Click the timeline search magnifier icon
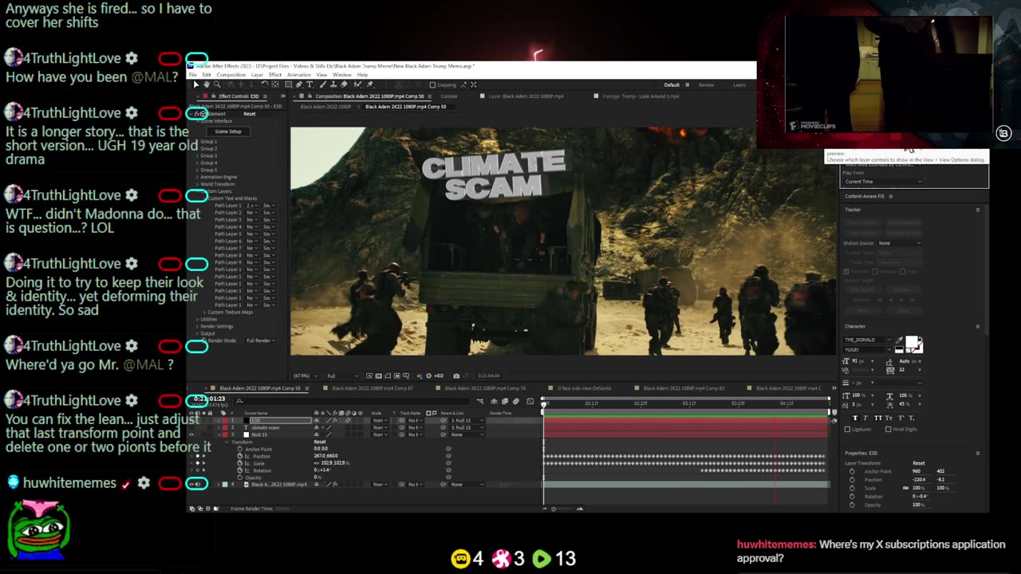The height and width of the screenshot is (574, 1021). click(x=239, y=400)
